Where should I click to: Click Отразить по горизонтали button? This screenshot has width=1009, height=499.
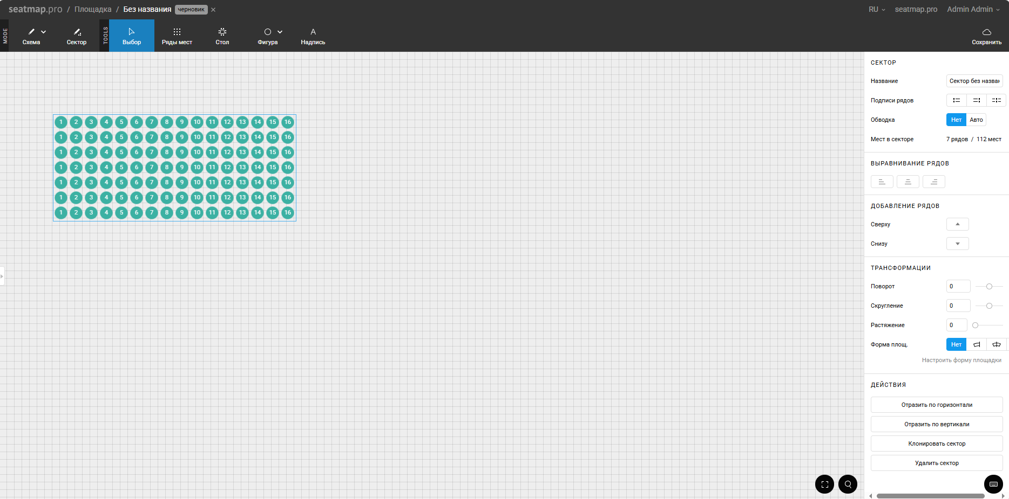click(x=937, y=405)
